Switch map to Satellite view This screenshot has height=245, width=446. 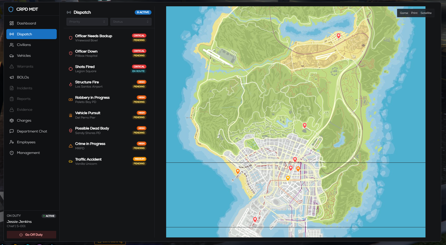426,13
